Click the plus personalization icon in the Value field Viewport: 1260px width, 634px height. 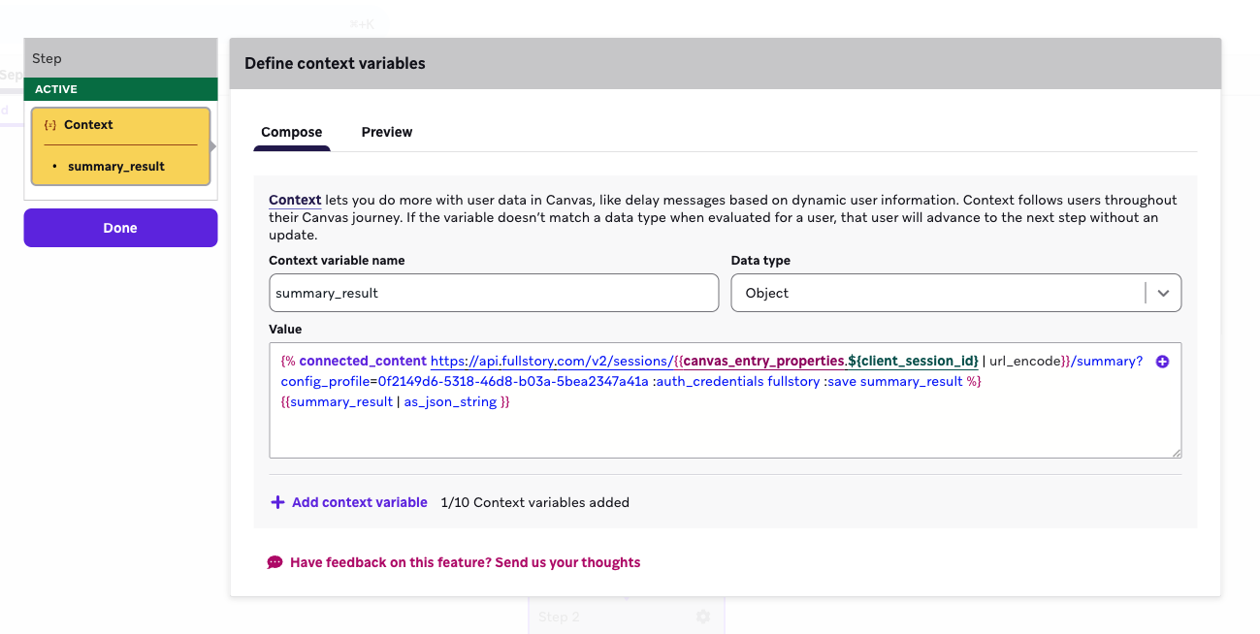tap(1162, 361)
